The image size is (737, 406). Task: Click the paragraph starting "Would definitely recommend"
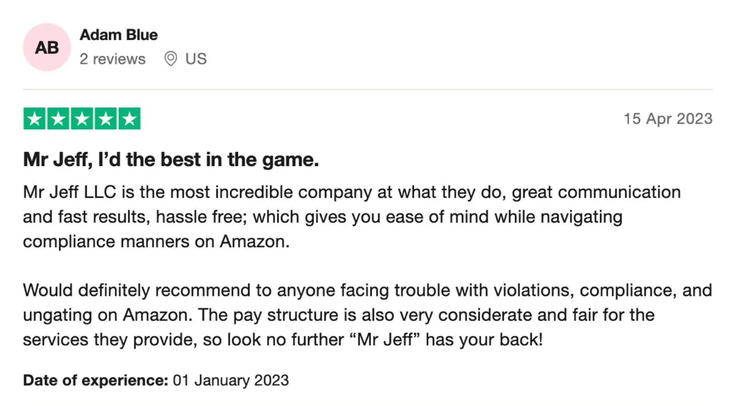367,315
